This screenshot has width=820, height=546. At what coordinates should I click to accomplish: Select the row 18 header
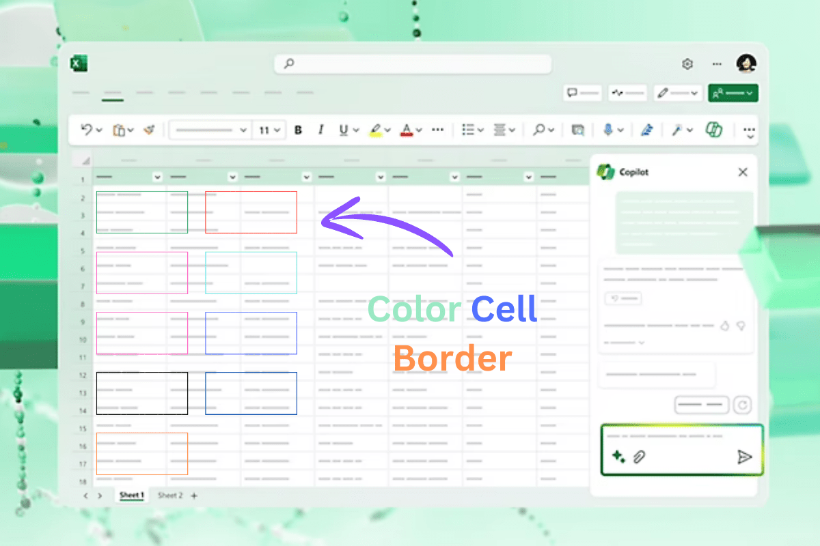point(82,482)
